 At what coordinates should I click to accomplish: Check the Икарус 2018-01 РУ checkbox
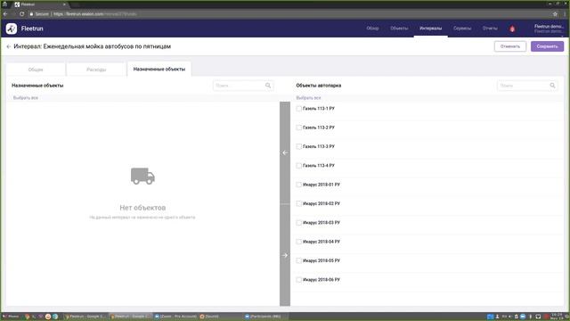(299, 185)
